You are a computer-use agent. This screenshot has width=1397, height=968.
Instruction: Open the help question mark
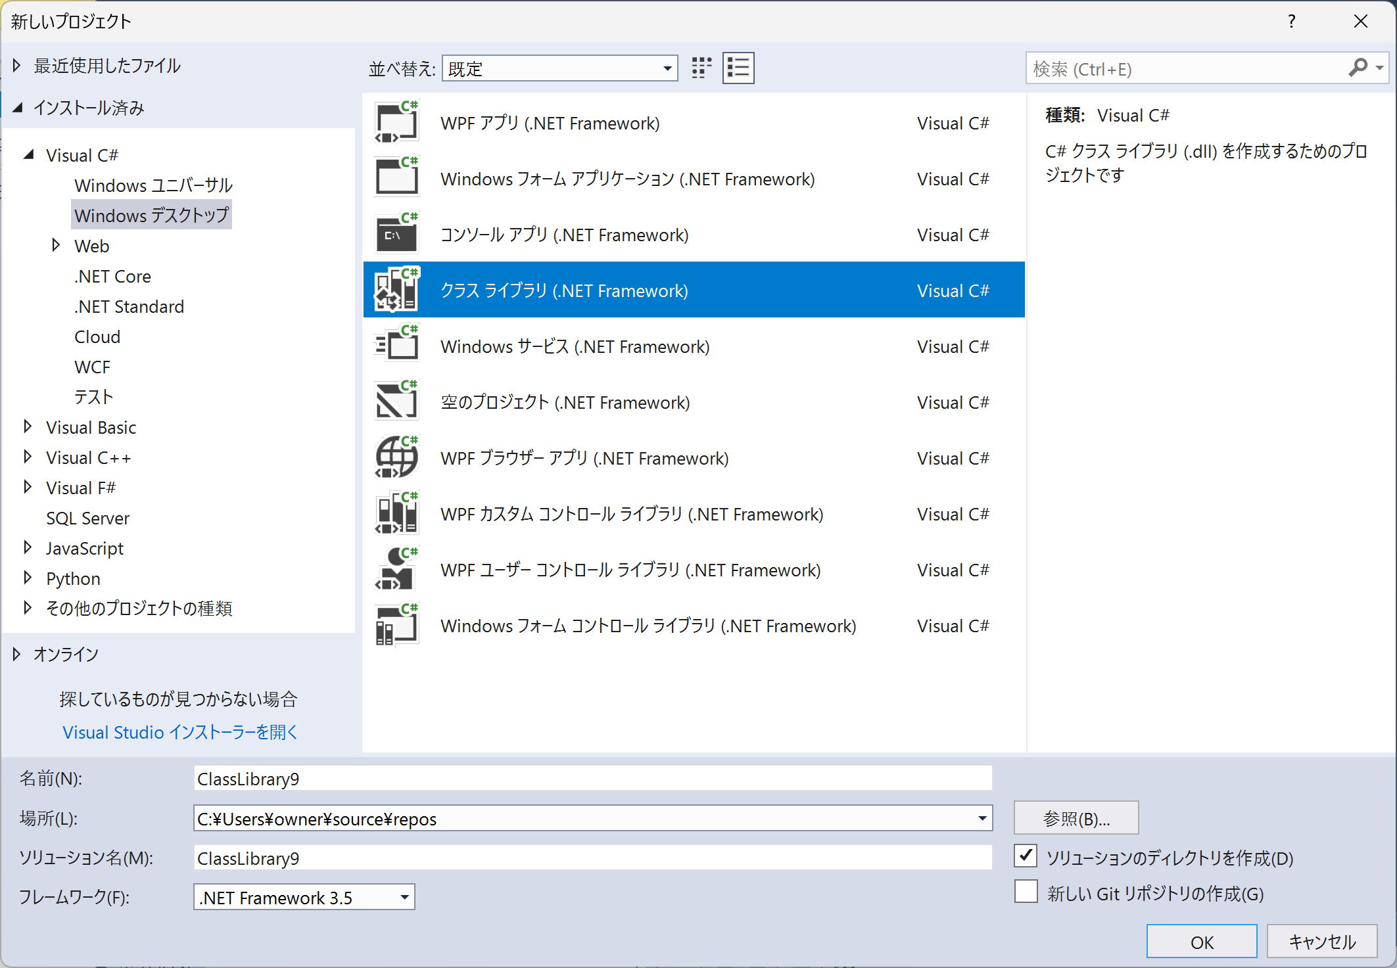[x=1291, y=21]
